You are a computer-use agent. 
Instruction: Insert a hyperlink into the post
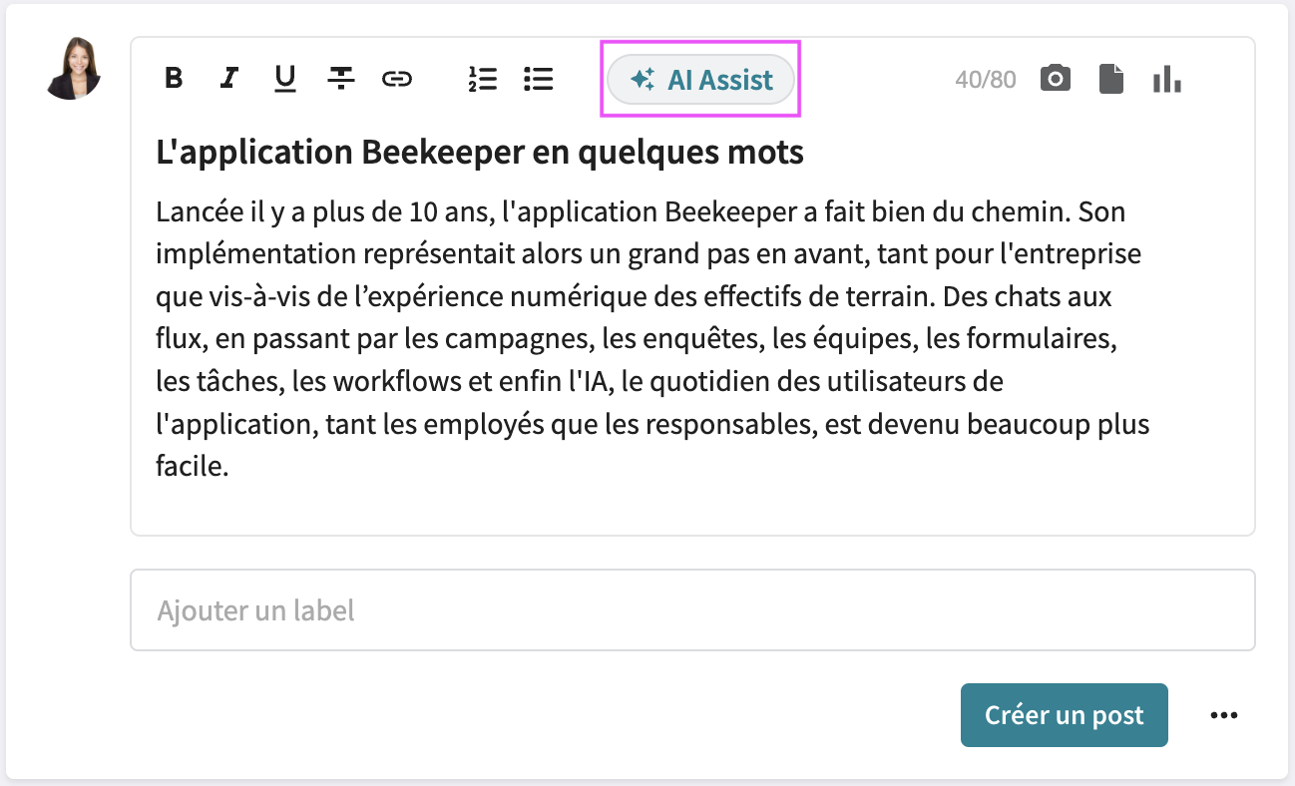coord(397,79)
